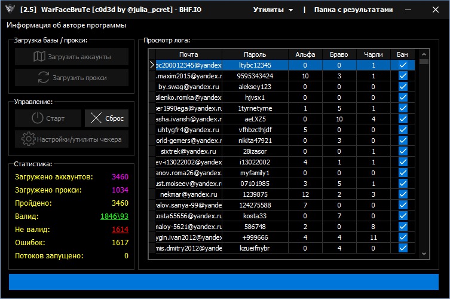Click the Альфа column header
450x299 pixels.
click(305, 54)
